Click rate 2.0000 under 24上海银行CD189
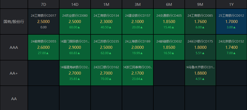The height and width of the screenshot is (110, 247). [137, 47]
